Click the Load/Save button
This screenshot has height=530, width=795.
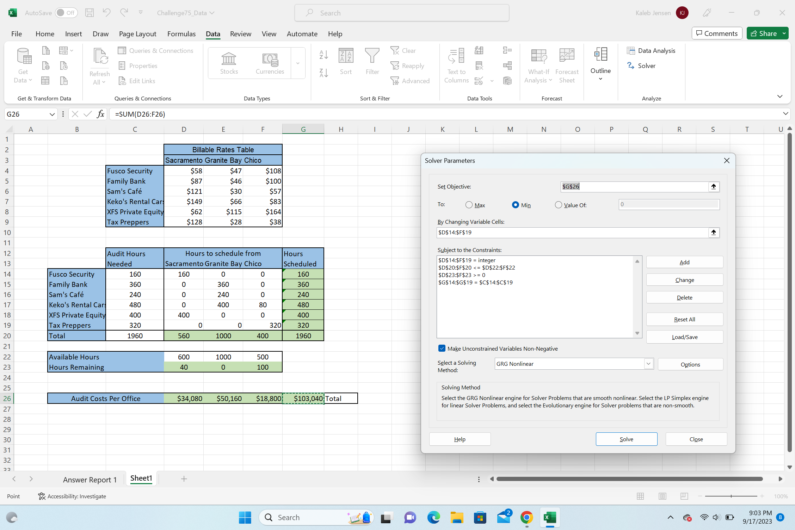(684, 337)
